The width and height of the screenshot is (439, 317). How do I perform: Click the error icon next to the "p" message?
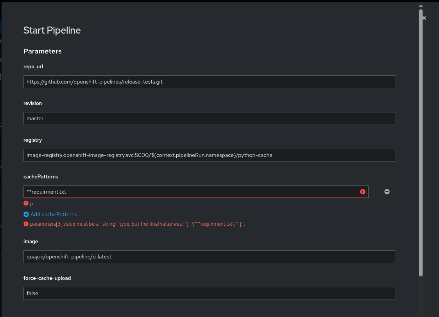(x=26, y=203)
